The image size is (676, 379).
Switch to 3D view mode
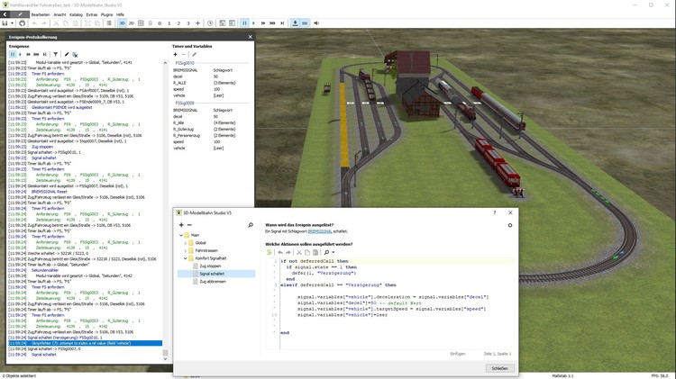pos(122,23)
